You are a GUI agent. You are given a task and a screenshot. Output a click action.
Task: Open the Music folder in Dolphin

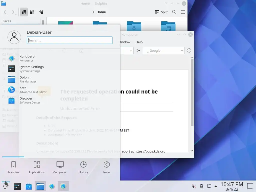pyautogui.click(x=168, y=26)
